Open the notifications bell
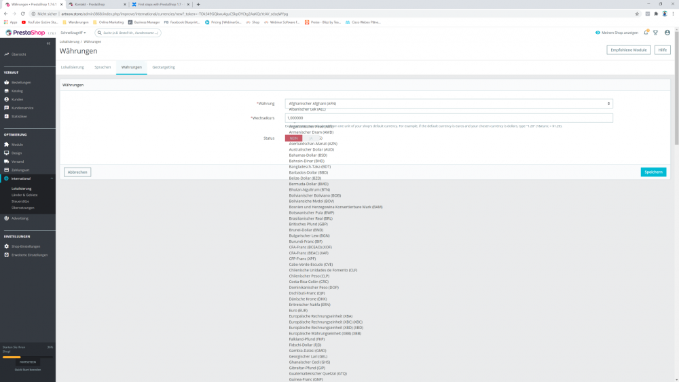This screenshot has width=679, height=382. 646,33
